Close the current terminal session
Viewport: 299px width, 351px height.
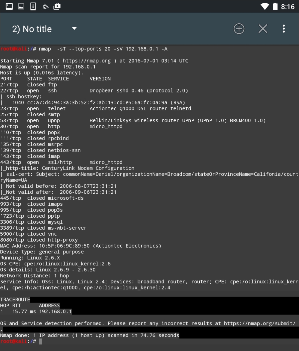point(263,29)
